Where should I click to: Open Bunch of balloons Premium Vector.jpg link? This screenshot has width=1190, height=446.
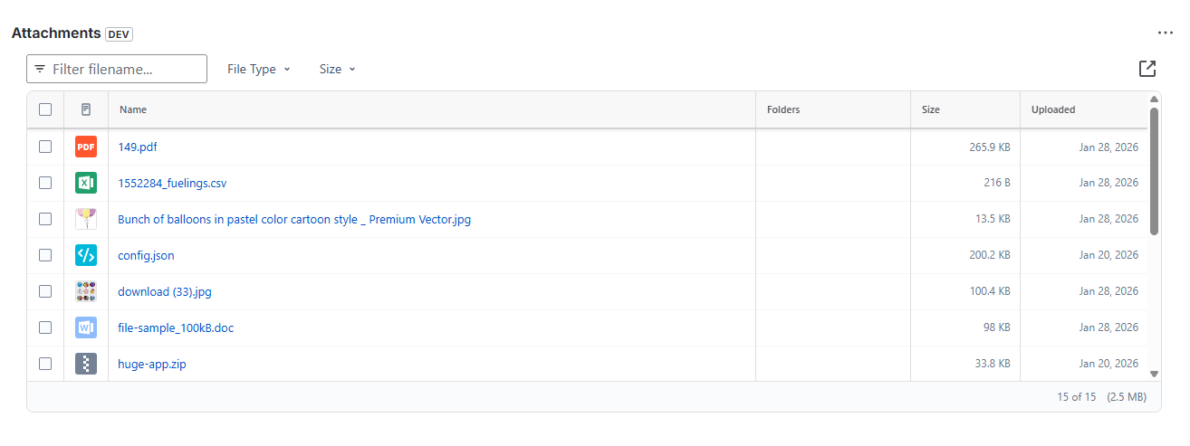pyautogui.click(x=294, y=219)
